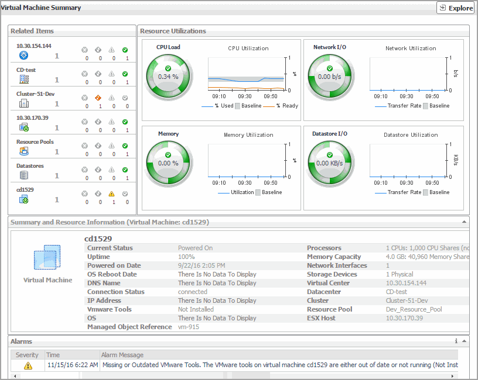Click the Datastores icon in Related Items
This screenshot has width=478, height=380.
click(x=23, y=175)
